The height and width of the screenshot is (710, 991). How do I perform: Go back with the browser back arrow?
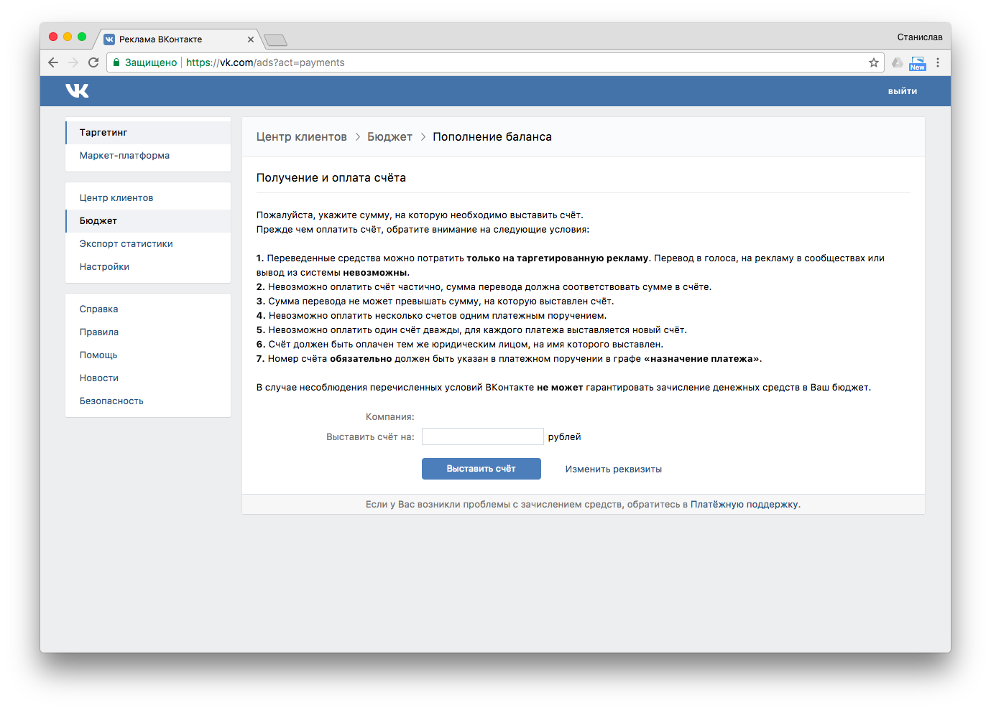coord(53,62)
